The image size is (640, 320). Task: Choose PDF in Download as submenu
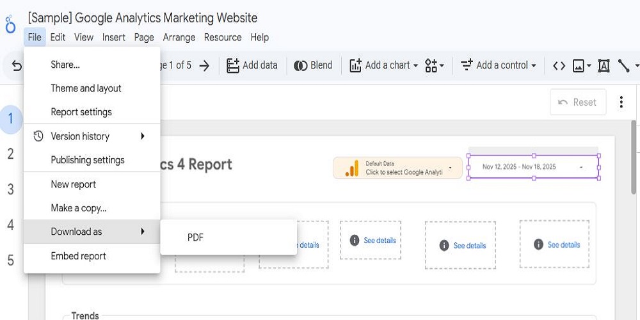pos(228,237)
